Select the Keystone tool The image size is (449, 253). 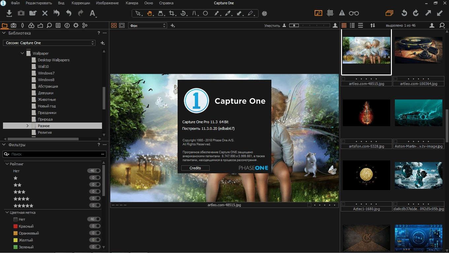coord(194,13)
